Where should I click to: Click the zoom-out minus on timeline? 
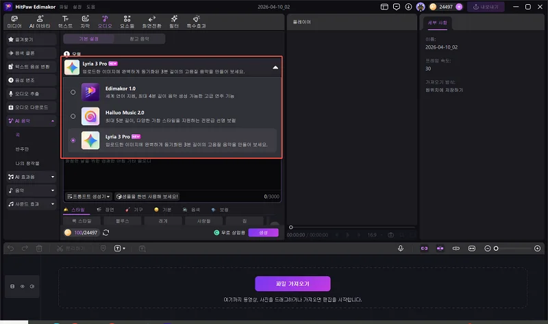[488, 249]
